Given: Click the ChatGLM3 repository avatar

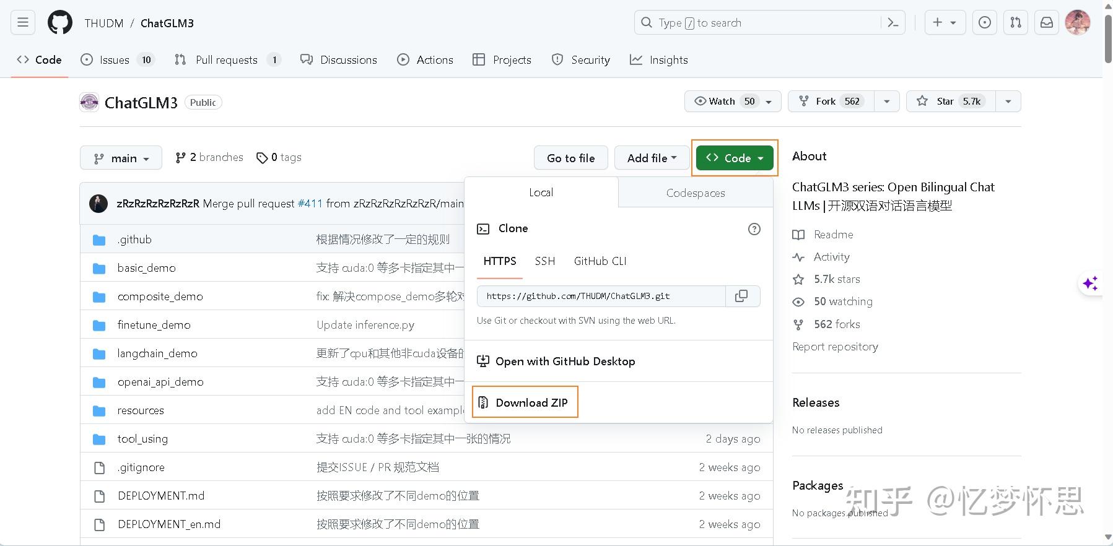Looking at the screenshot, I should pyautogui.click(x=89, y=102).
